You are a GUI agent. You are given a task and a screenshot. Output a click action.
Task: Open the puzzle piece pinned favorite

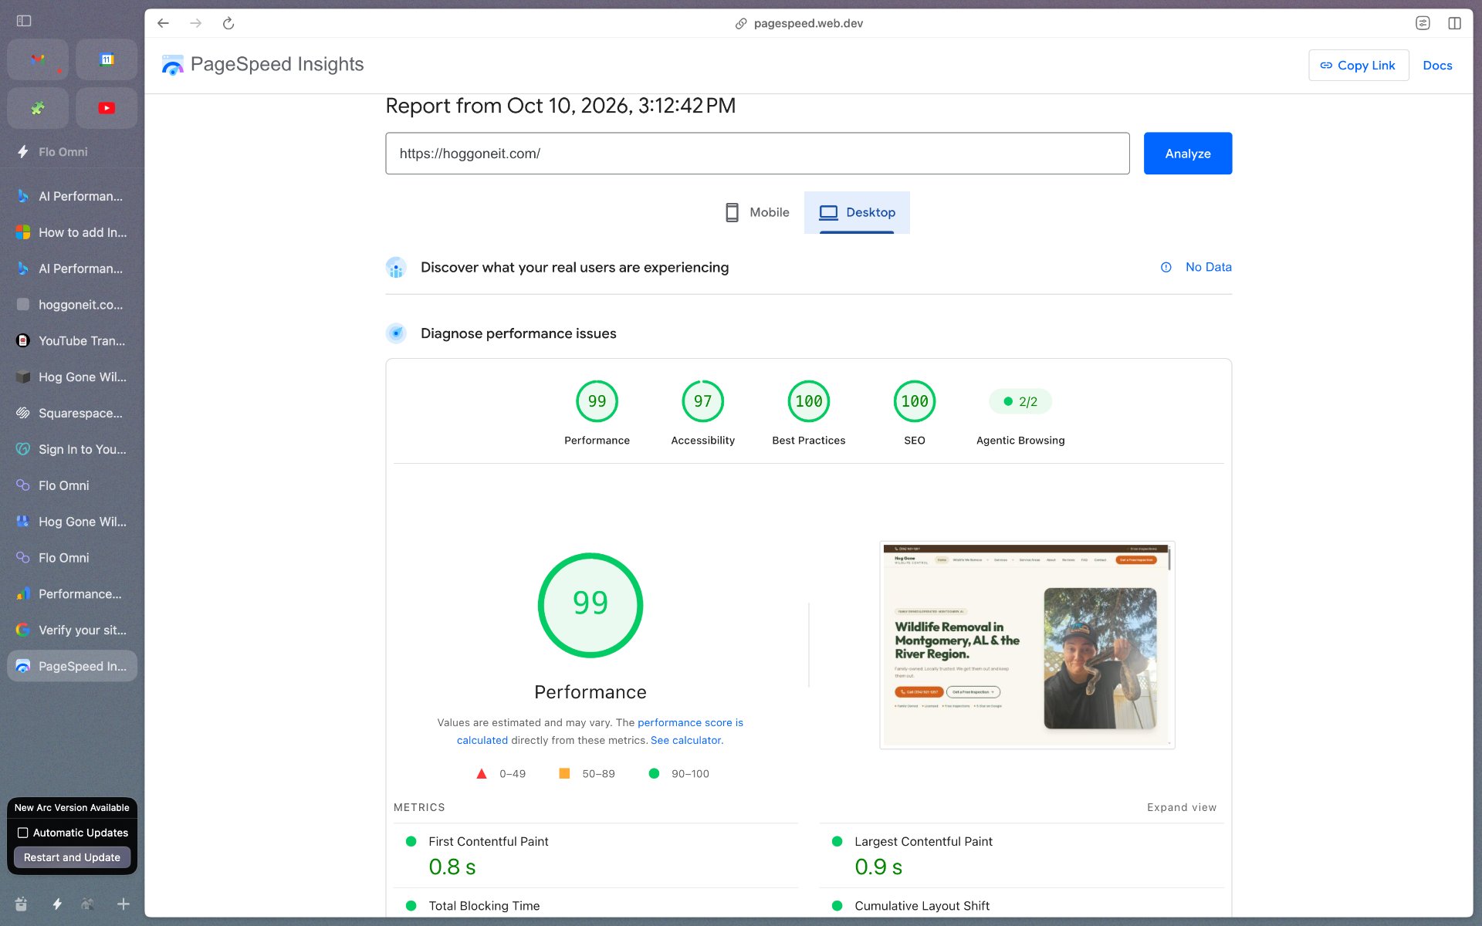(38, 108)
